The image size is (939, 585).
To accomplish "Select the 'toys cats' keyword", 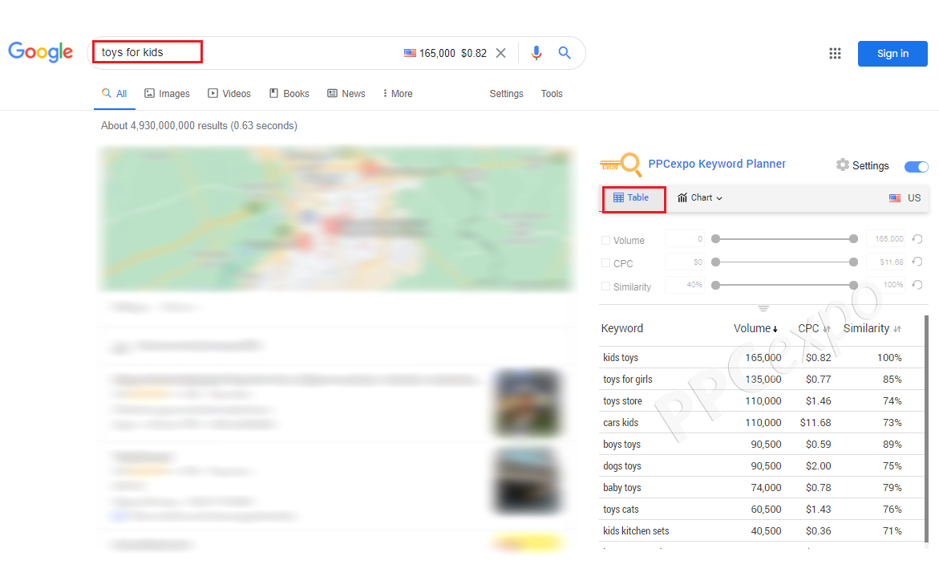I will click(621, 509).
